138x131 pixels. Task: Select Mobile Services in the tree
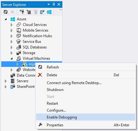[x=36, y=30]
